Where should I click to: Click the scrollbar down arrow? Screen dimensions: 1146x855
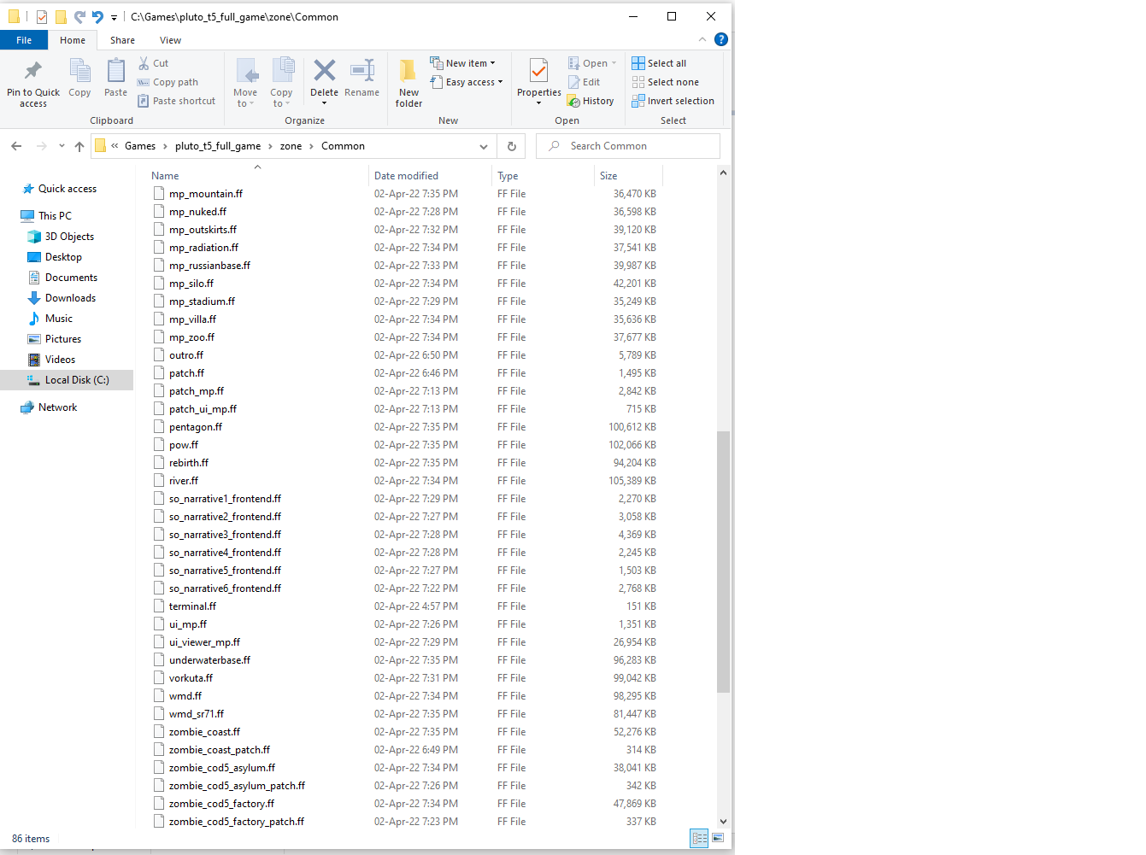point(723,821)
